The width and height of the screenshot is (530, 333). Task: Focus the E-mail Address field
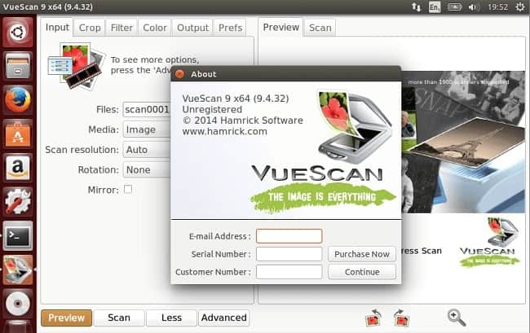(289, 236)
